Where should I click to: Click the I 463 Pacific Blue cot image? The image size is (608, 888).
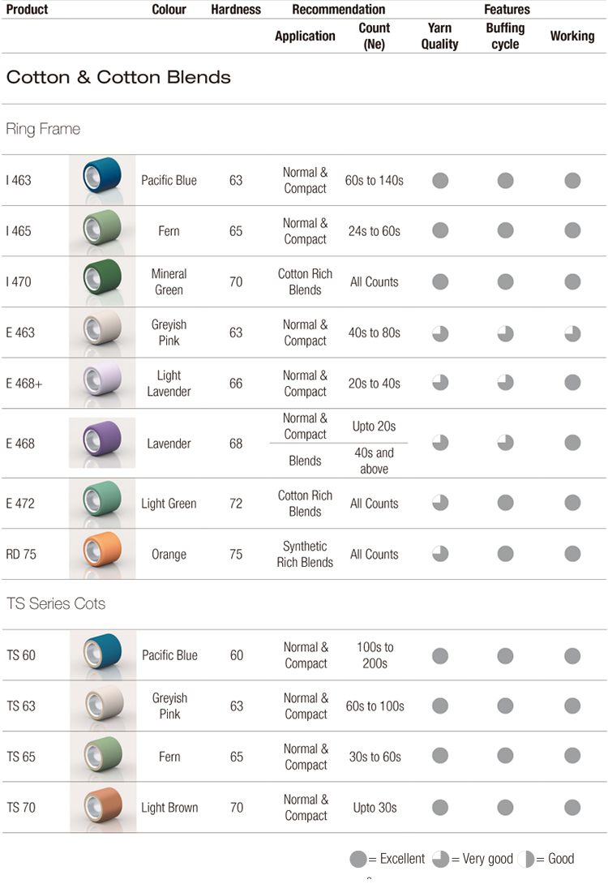(102, 180)
